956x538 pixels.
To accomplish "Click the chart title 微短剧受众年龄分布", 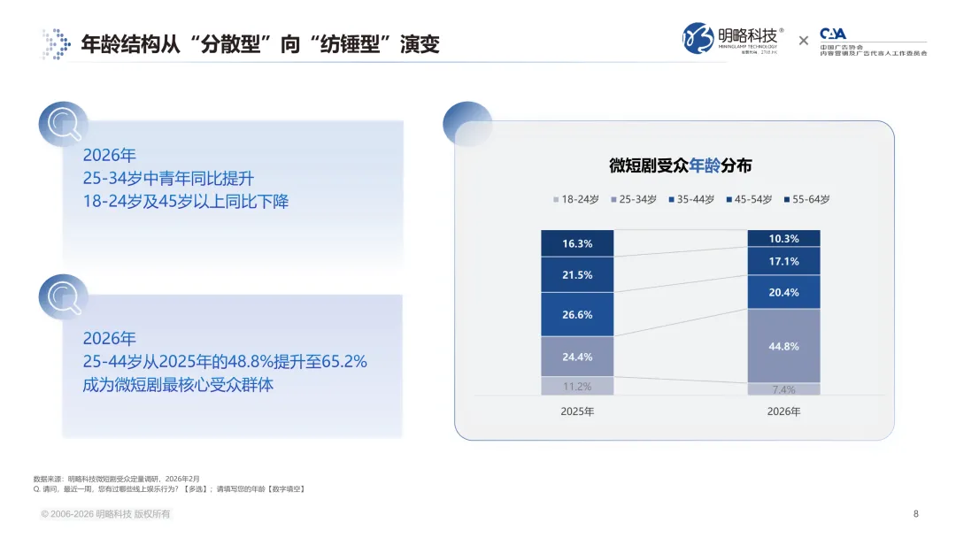I will (681, 165).
